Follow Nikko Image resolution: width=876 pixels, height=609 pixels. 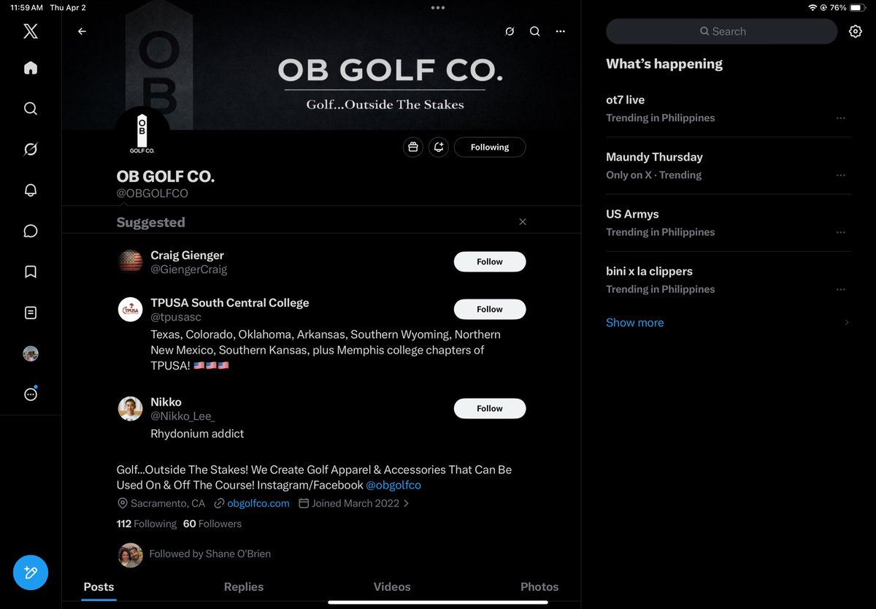point(490,408)
